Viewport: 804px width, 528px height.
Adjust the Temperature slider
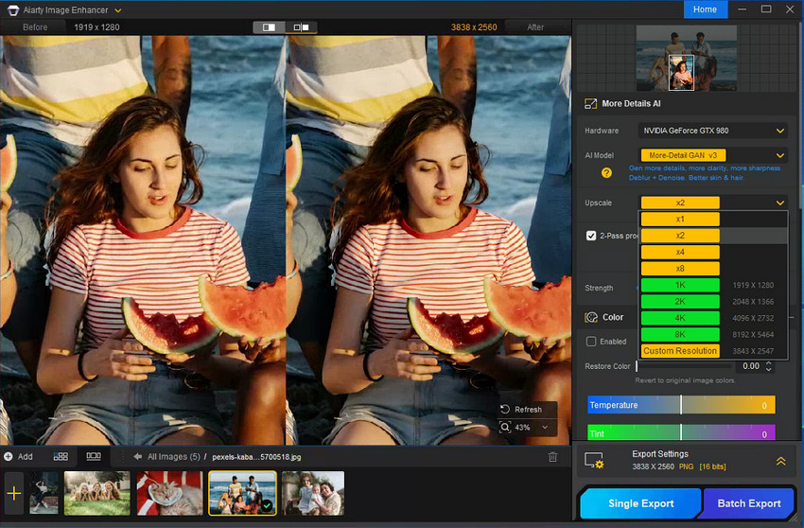[x=681, y=405]
